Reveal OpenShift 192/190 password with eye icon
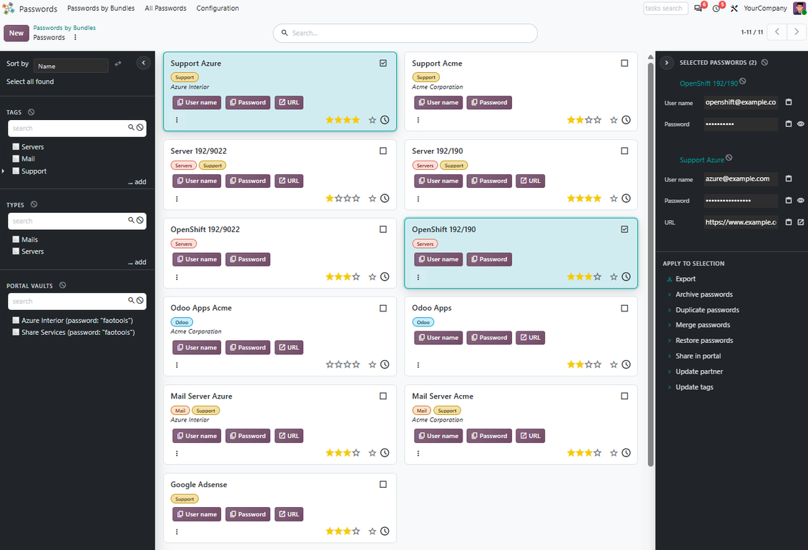The width and height of the screenshot is (808, 550). 800,124
